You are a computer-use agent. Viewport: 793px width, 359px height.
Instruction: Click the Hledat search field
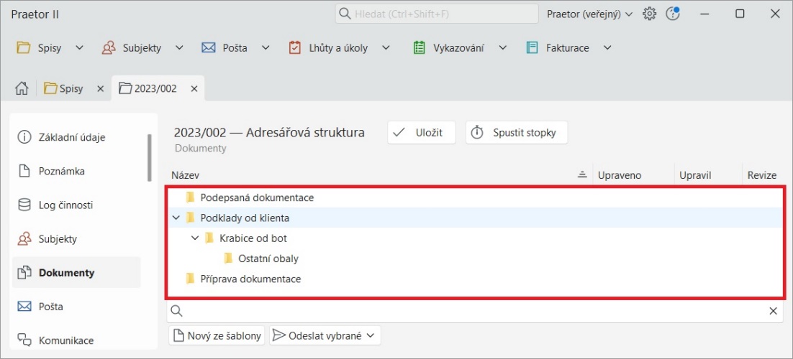pyautogui.click(x=437, y=14)
